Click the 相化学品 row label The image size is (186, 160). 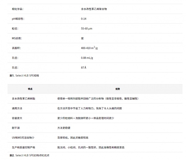17,9
